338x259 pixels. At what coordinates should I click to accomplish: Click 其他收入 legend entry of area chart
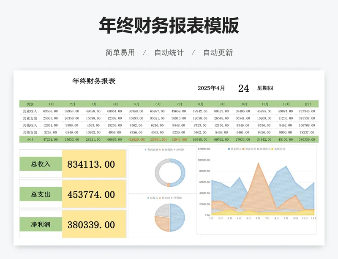click(263, 149)
